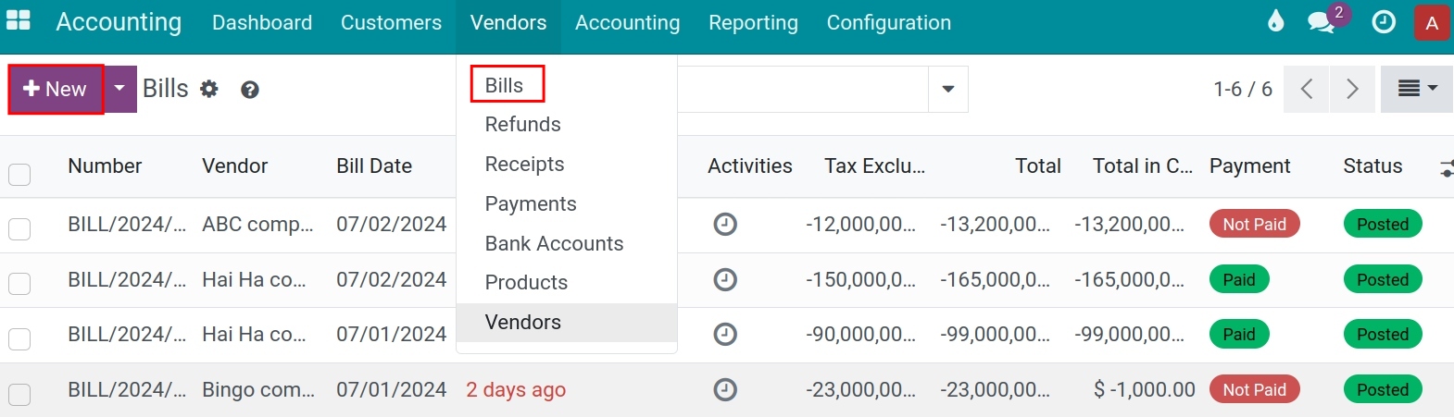Open the apps grid home menu icon
The image size is (1454, 417).
click(19, 20)
